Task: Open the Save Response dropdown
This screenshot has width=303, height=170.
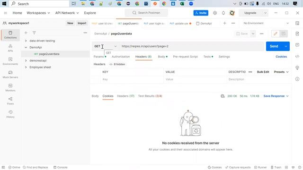Action: (x=276, y=96)
